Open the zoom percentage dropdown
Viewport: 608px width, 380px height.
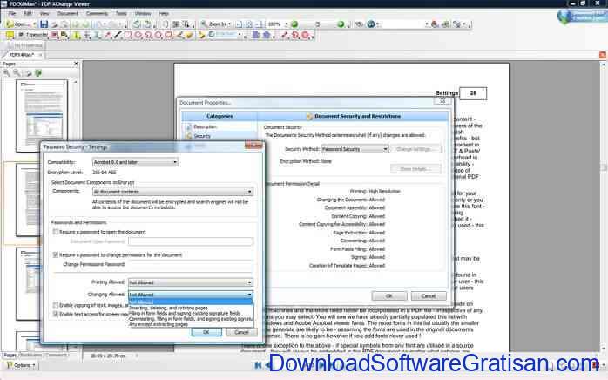(x=287, y=24)
